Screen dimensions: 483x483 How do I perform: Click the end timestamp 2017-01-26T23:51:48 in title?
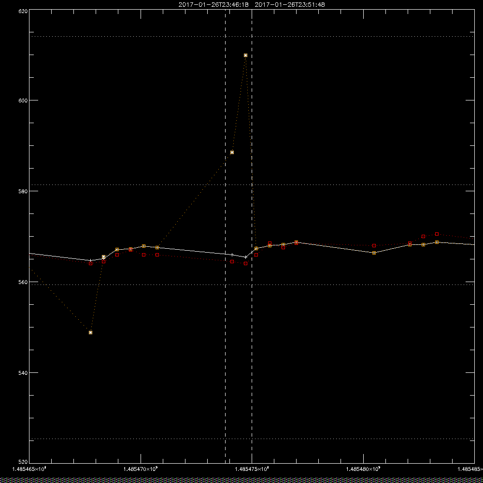(x=290, y=5)
